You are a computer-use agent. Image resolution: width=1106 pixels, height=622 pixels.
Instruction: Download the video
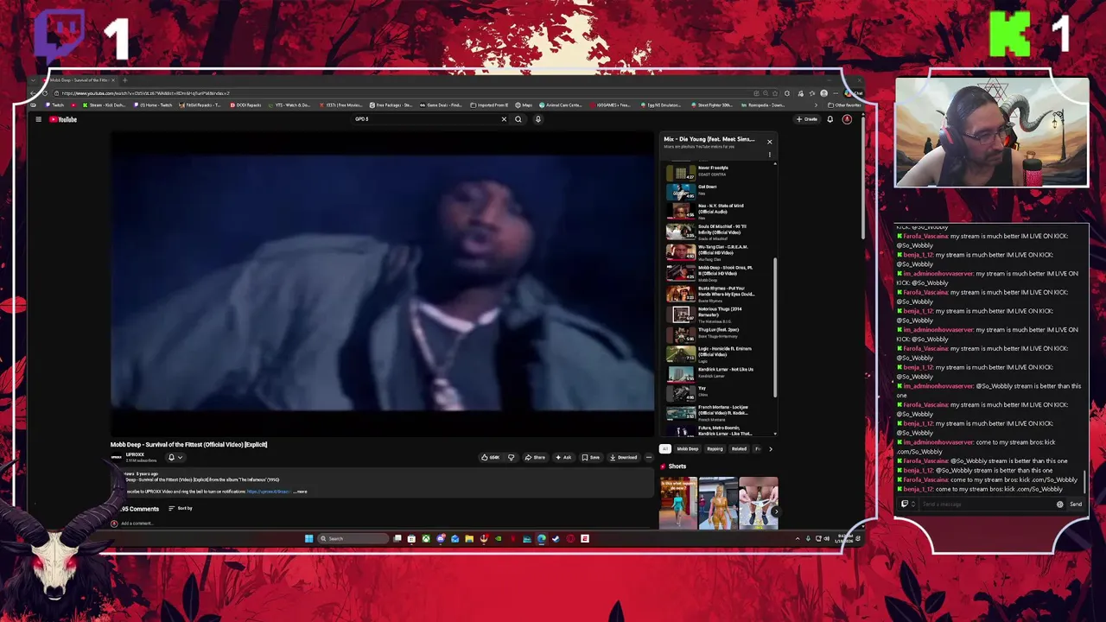click(623, 457)
